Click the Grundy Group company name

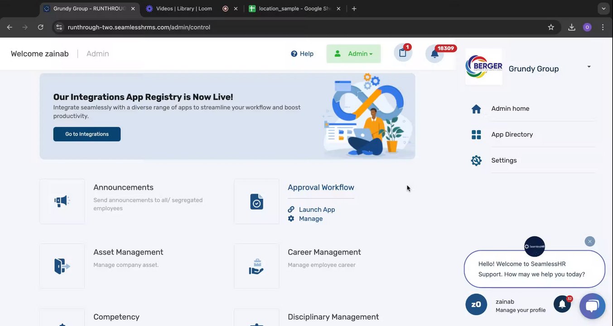[534, 69]
